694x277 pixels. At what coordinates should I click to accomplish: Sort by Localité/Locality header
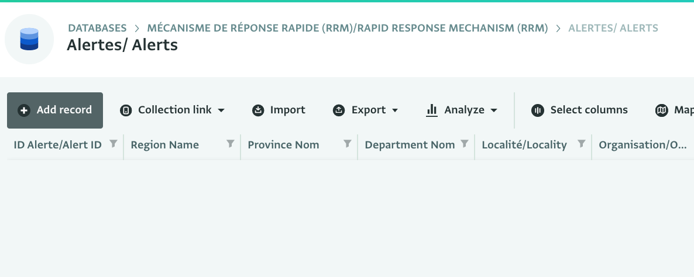[x=524, y=145]
